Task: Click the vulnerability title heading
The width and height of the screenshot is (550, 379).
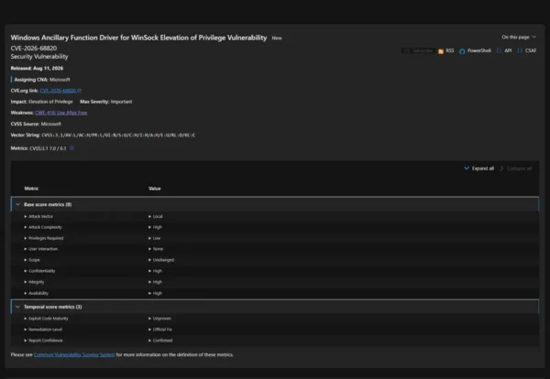Action: tap(138, 38)
